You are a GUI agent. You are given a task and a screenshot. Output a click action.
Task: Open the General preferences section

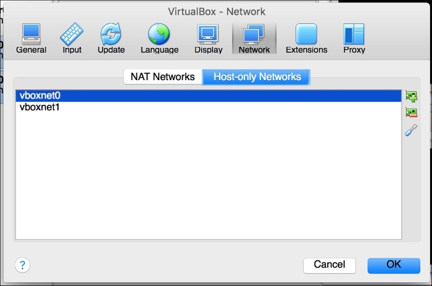tap(31, 39)
